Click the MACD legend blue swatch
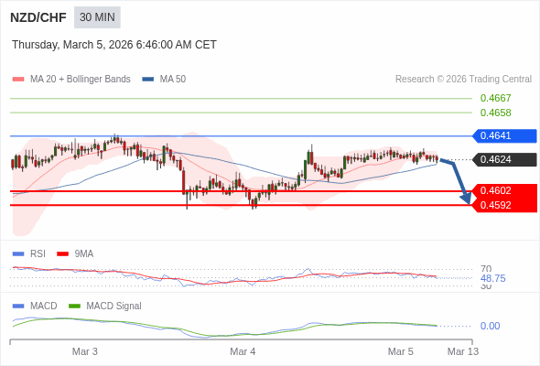 coord(18,307)
